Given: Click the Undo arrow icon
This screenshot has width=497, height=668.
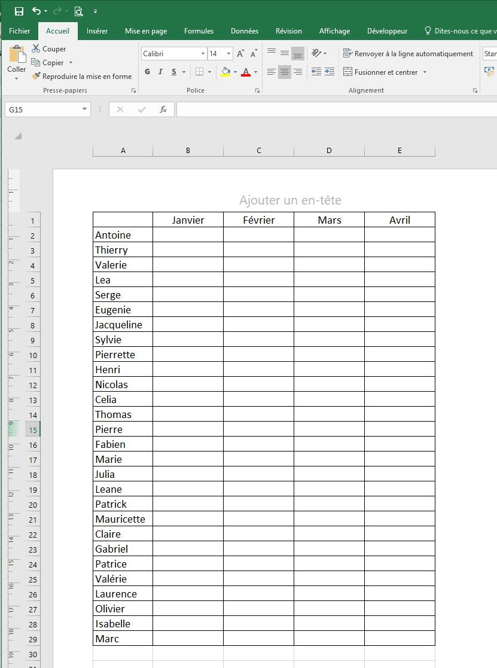Looking at the screenshot, I should tap(36, 11).
